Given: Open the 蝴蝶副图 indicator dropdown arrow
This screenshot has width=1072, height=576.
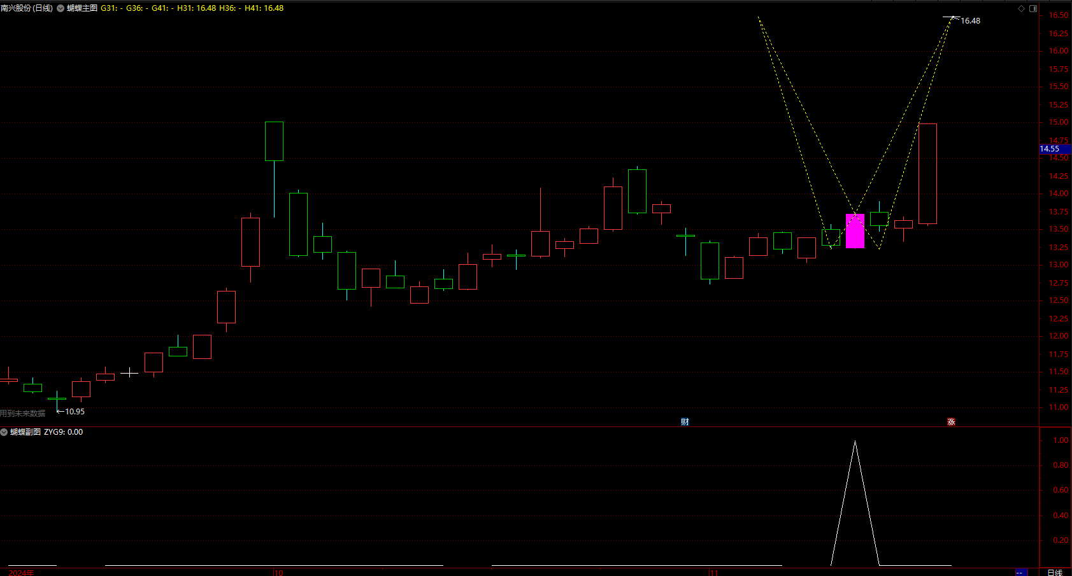Looking at the screenshot, I should coord(4,432).
